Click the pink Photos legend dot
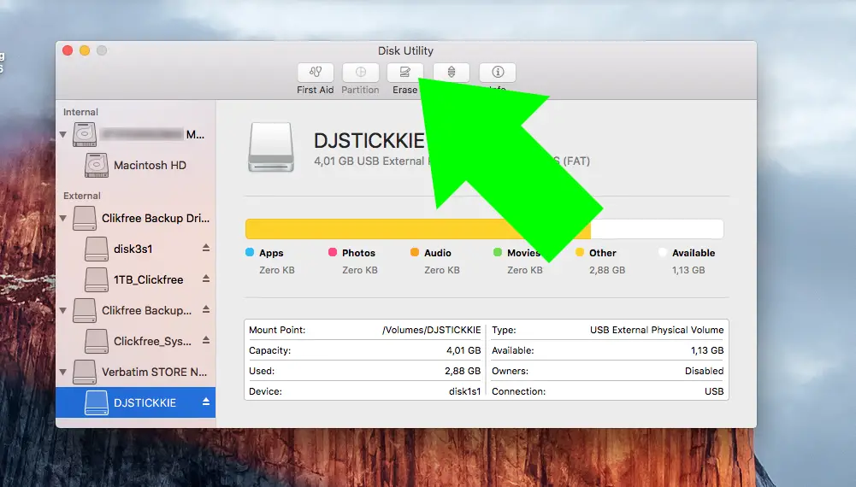The image size is (856, 487). tap(333, 252)
